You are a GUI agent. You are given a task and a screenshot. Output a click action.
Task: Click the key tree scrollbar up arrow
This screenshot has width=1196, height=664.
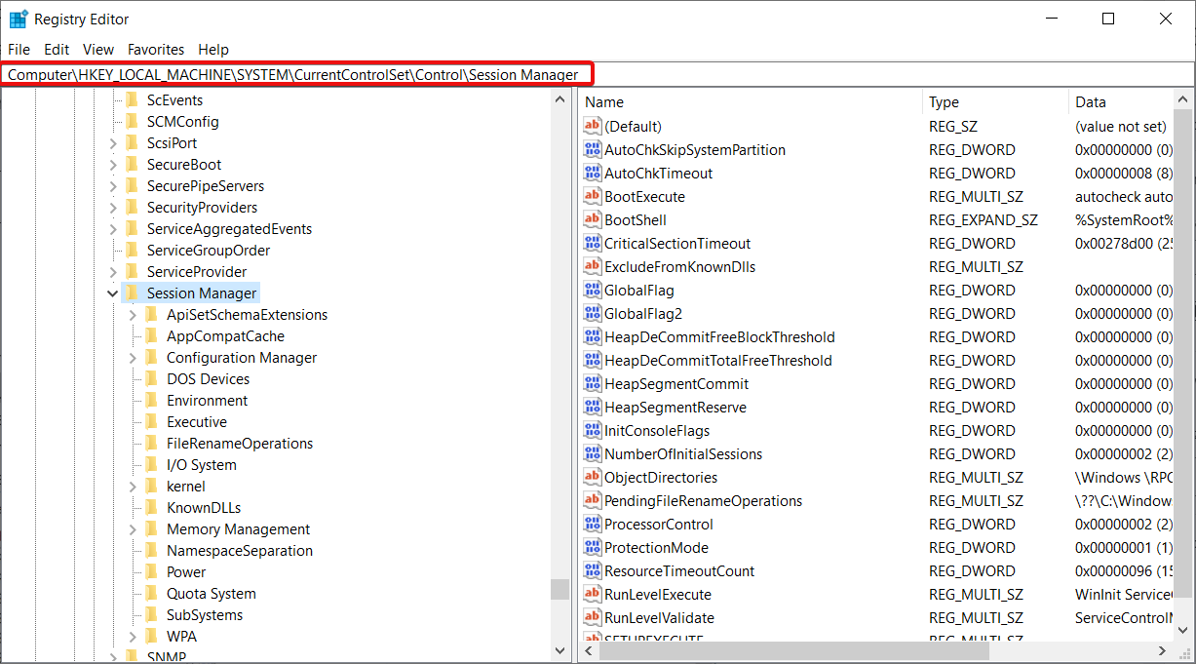click(x=559, y=99)
